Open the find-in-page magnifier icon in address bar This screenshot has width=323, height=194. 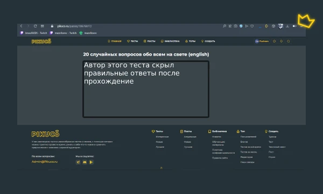(x=224, y=26)
